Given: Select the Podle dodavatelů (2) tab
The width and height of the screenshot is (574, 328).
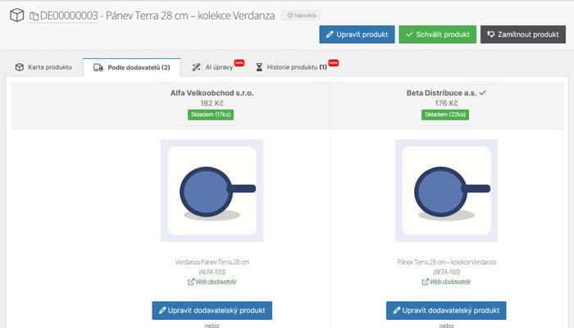Looking at the screenshot, I should [132, 68].
